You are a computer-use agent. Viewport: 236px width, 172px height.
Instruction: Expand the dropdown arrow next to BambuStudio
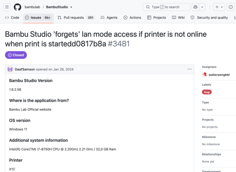click(71, 7)
